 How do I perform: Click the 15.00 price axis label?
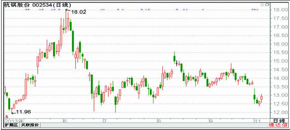click(280, 61)
